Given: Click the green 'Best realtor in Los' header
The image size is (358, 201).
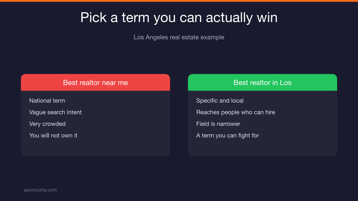Looking at the screenshot, I should click(263, 82).
